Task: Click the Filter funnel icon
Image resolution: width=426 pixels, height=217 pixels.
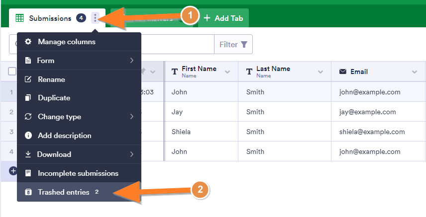Action: [x=244, y=45]
